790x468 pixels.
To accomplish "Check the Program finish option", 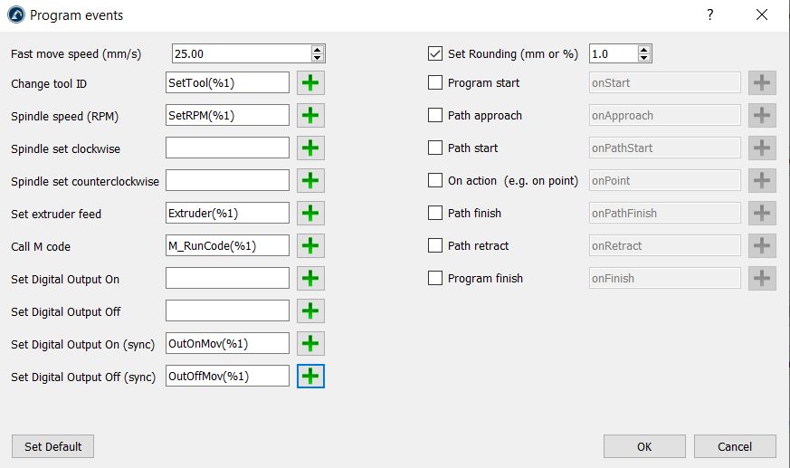I will pos(435,279).
